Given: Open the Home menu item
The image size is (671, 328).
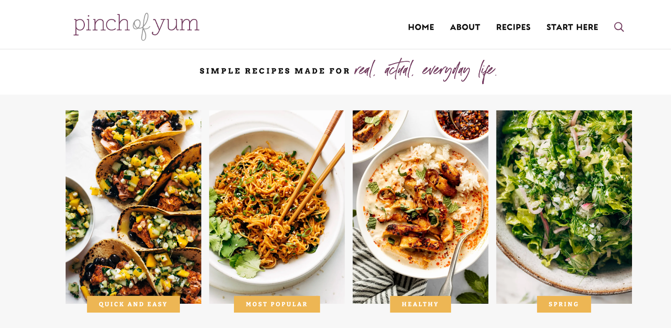Looking at the screenshot, I should (x=421, y=27).
